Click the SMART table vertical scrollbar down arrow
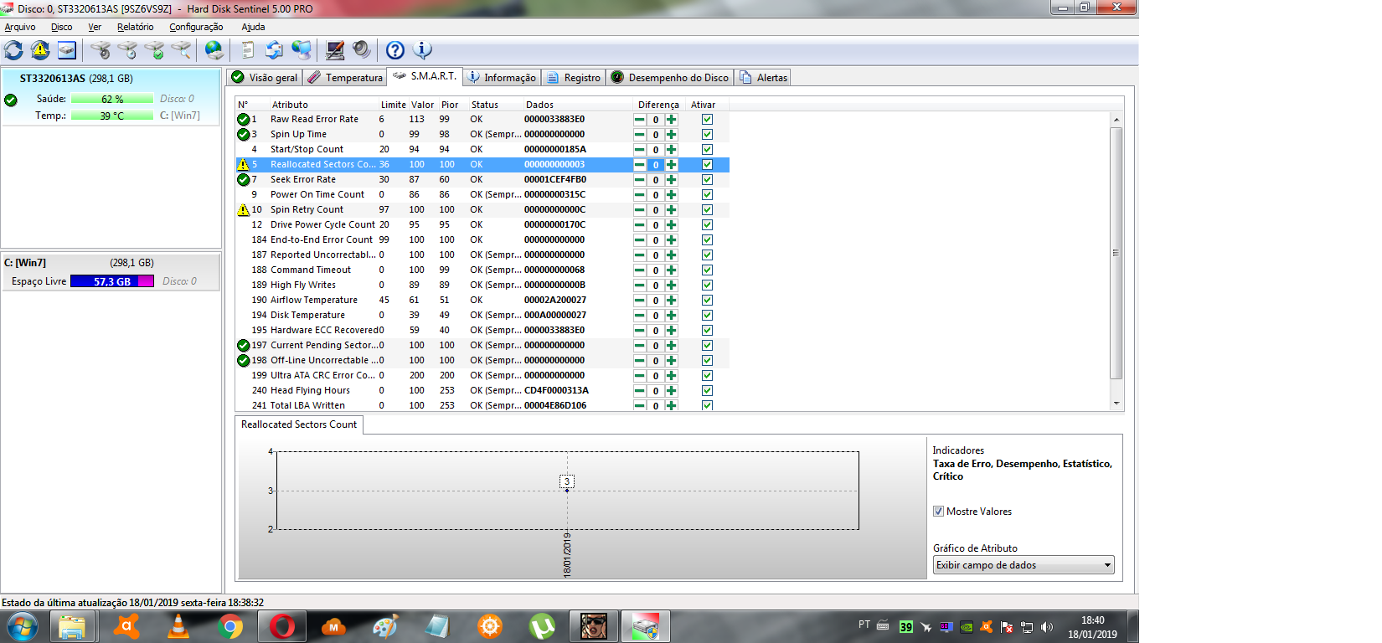The width and height of the screenshot is (1382, 643). coord(1116,404)
